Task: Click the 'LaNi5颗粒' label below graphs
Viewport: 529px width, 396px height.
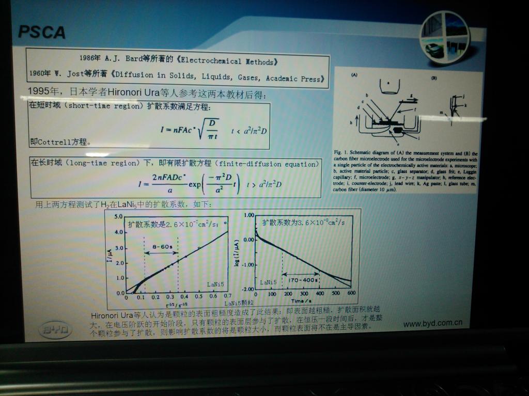Action: (239, 303)
